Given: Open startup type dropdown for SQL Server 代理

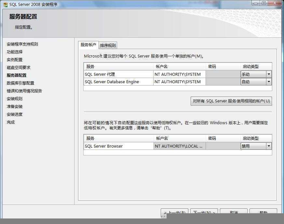Looking at the screenshot, I should coord(269,74).
